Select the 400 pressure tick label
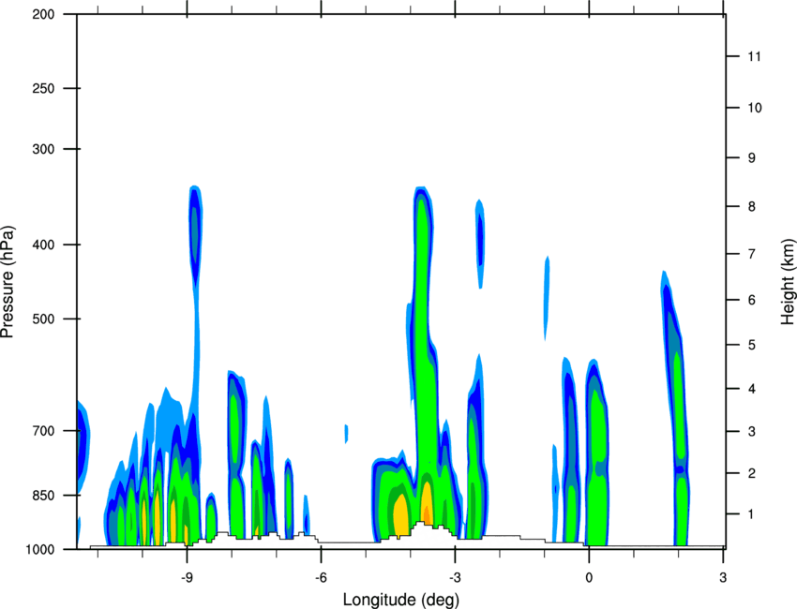 pyautogui.click(x=43, y=245)
